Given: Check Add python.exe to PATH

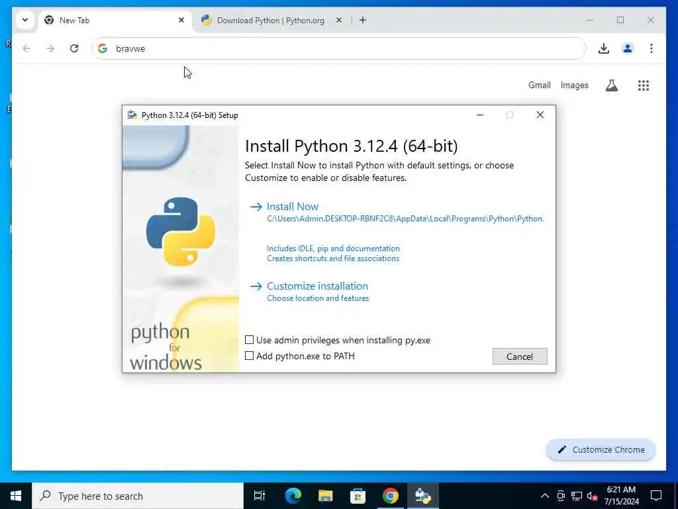Looking at the screenshot, I should [300, 356].
